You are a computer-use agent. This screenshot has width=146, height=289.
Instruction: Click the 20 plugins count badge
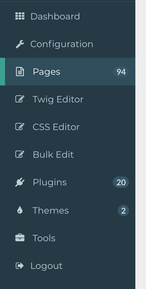click(121, 182)
